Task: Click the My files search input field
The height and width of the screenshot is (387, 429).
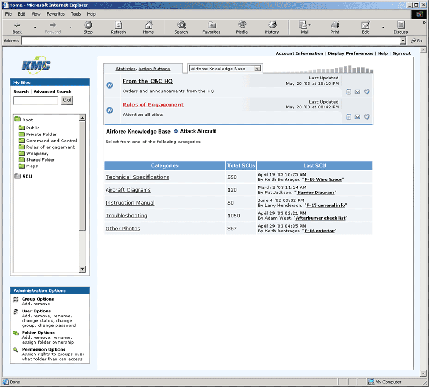Action: pyautogui.click(x=36, y=100)
